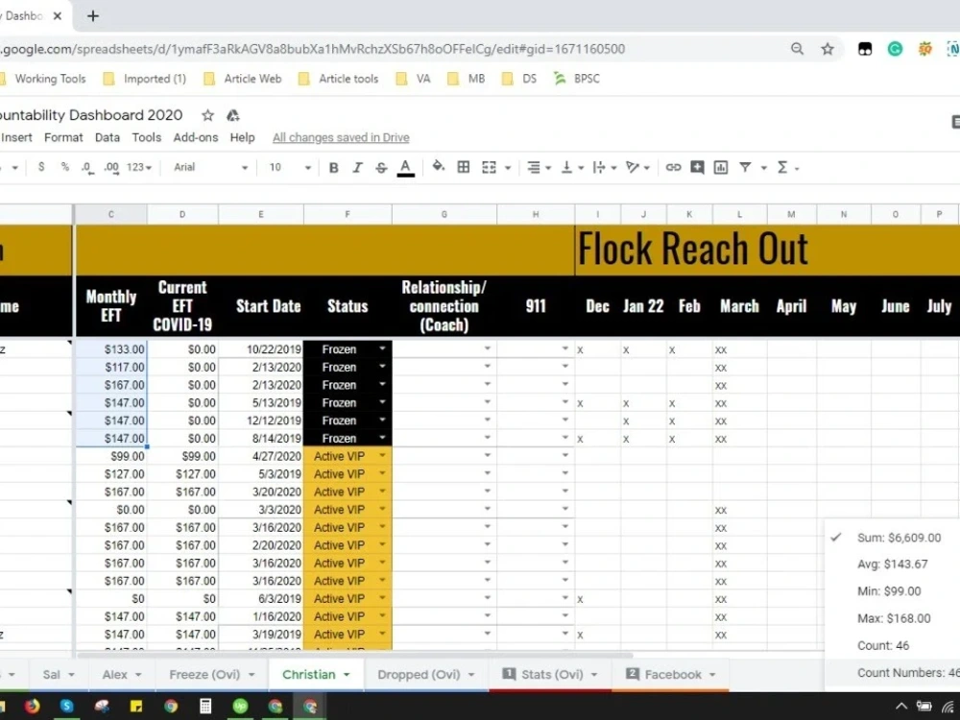Insert a chart via toolbar icon

(721, 168)
